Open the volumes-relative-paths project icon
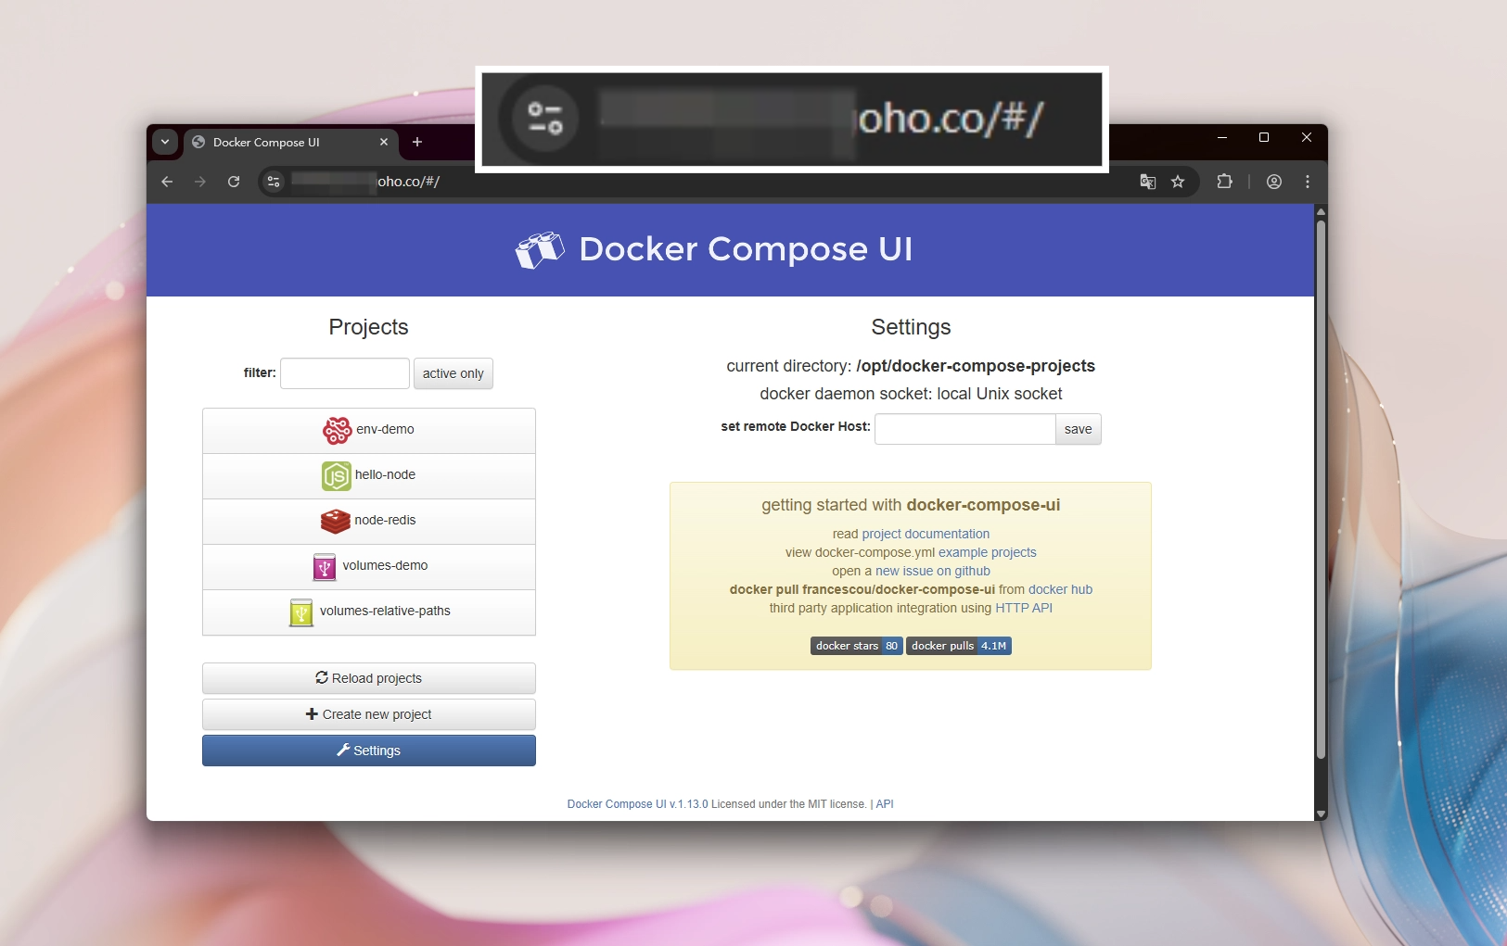The image size is (1507, 946). point(300,612)
